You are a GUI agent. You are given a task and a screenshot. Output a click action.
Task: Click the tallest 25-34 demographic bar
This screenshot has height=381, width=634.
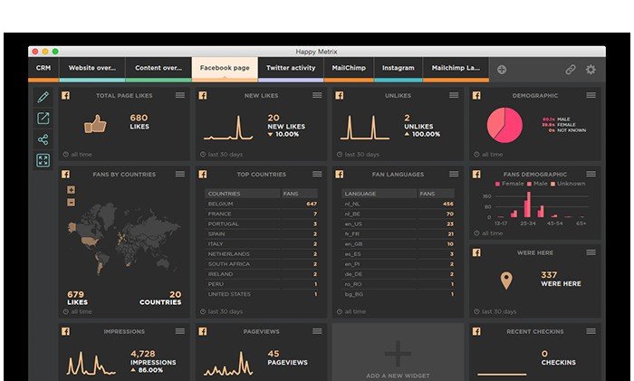pos(528,205)
